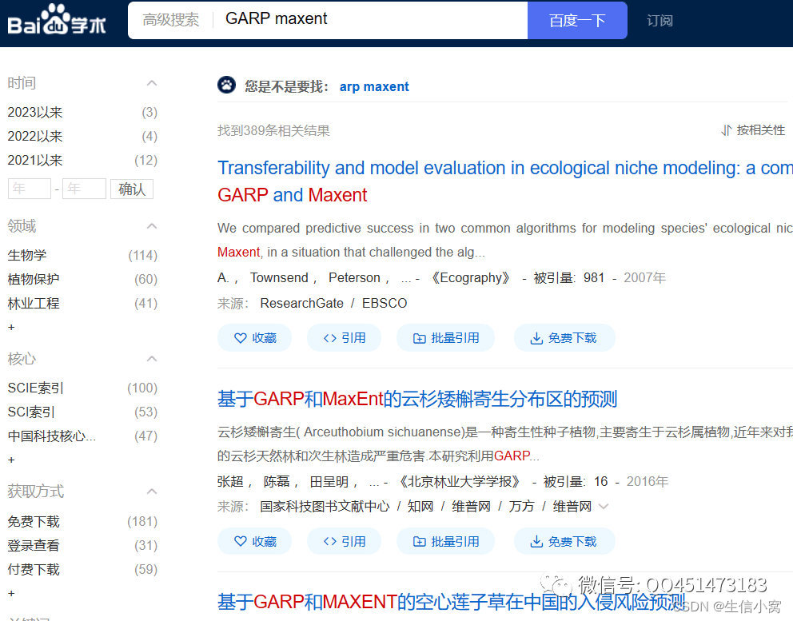Click the batch-cite folder icon on the Ecography result

[419, 338]
